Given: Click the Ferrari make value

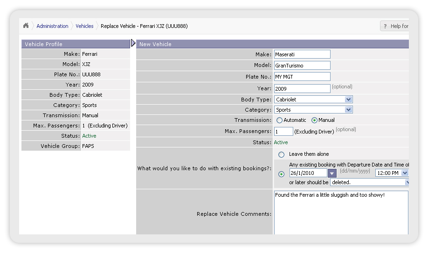Looking at the screenshot, I should [x=90, y=54].
